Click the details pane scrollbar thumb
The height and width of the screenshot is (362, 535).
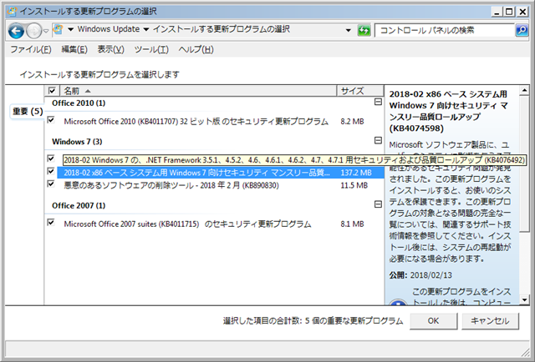click(524, 164)
